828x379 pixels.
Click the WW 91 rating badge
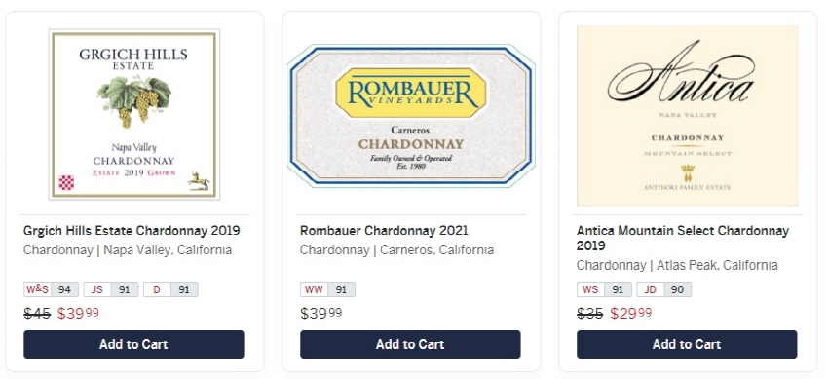[x=327, y=289]
